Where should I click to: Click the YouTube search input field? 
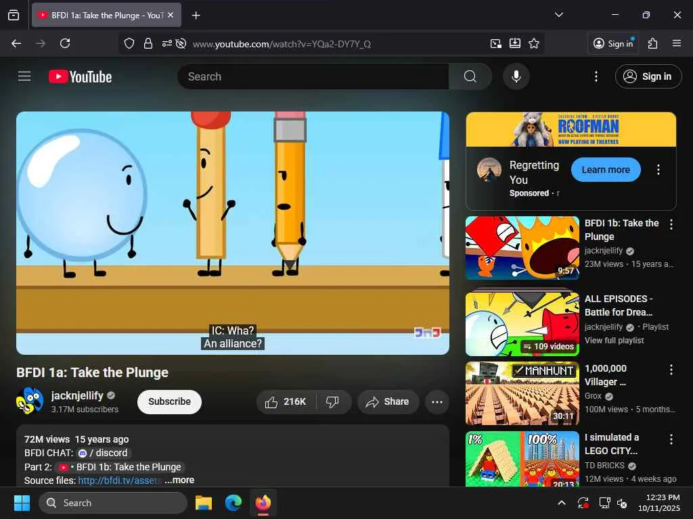pyautogui.click(x=313, y=76)
